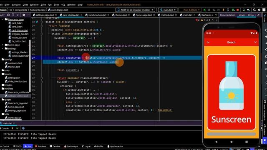Click the edit pencil icon in Documentation panel
Viewport: 267px width, 150px height.
(259, 15)
